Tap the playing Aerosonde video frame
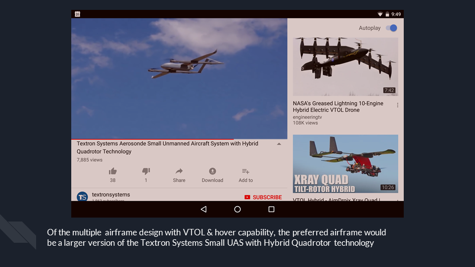 179,79
